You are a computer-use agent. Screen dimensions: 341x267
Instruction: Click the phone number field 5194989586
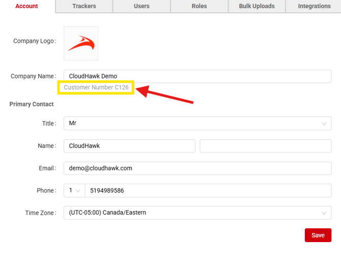pyautogui.click(x=208, y=191)
